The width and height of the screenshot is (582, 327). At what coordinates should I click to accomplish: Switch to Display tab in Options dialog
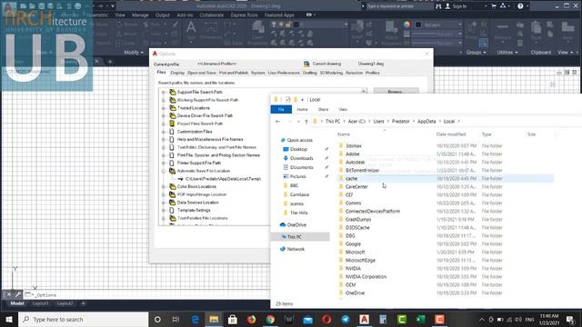(177, 73)
